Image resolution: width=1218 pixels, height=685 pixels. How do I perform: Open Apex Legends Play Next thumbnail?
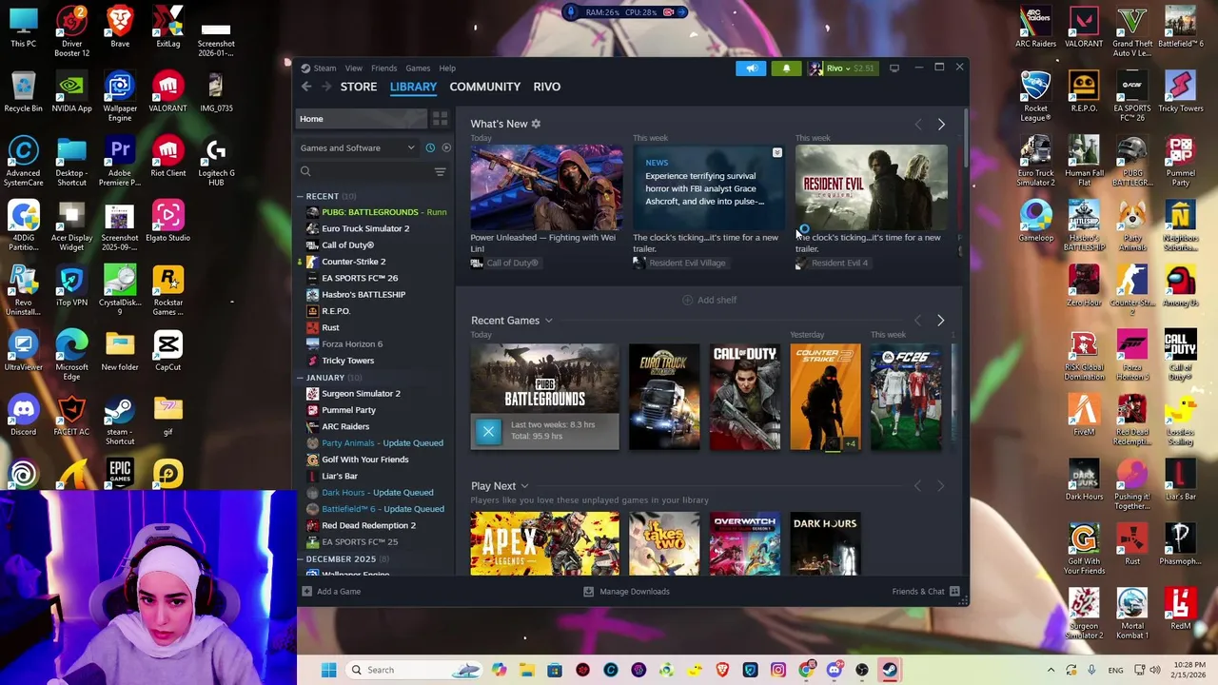[544, 544]
